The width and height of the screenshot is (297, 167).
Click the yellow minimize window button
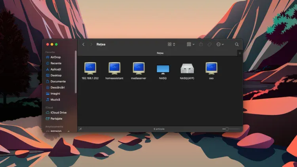click(x=52, y=44)
